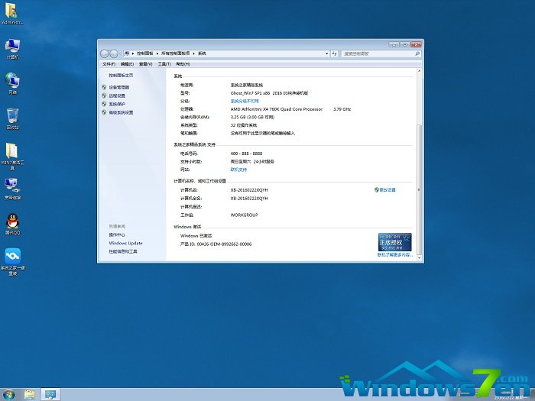Click the address bar refresh button

coord(334,53)
